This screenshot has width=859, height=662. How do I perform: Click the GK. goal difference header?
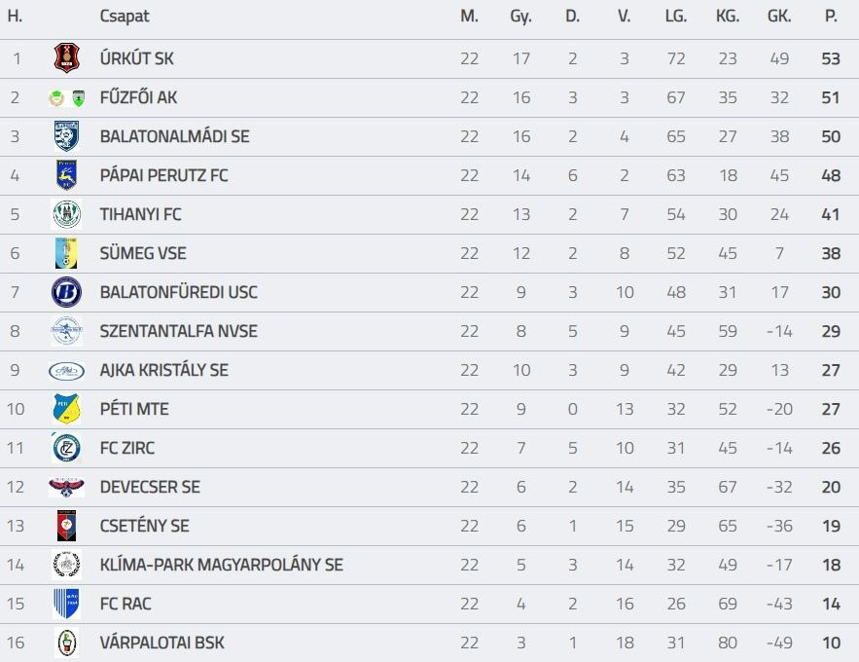tap(778, 17)
